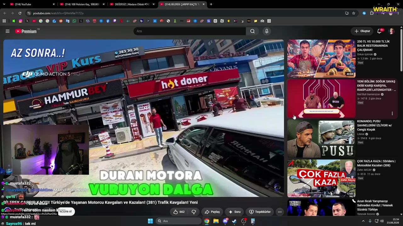Open the PUSU video thumbnail
Image resolution: width=403 pixels, height=226 pixels.
[x=321, y=138]
